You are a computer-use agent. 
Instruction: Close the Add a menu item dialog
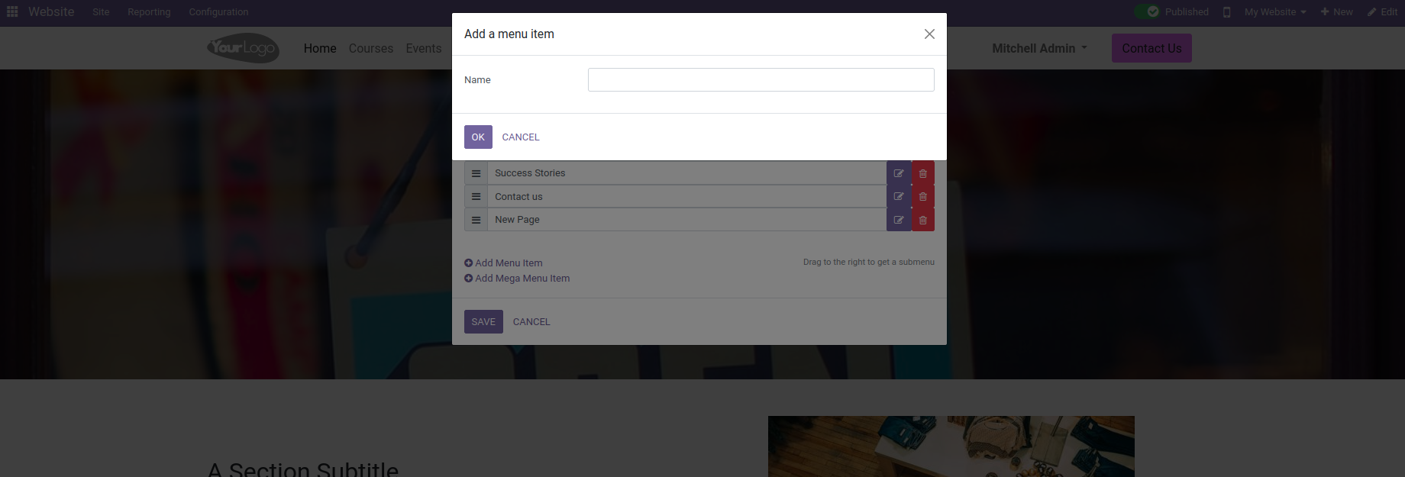929,34
